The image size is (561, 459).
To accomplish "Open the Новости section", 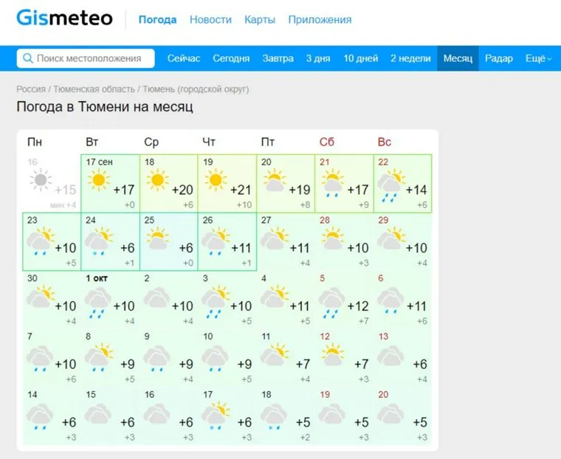I will 210,20.
